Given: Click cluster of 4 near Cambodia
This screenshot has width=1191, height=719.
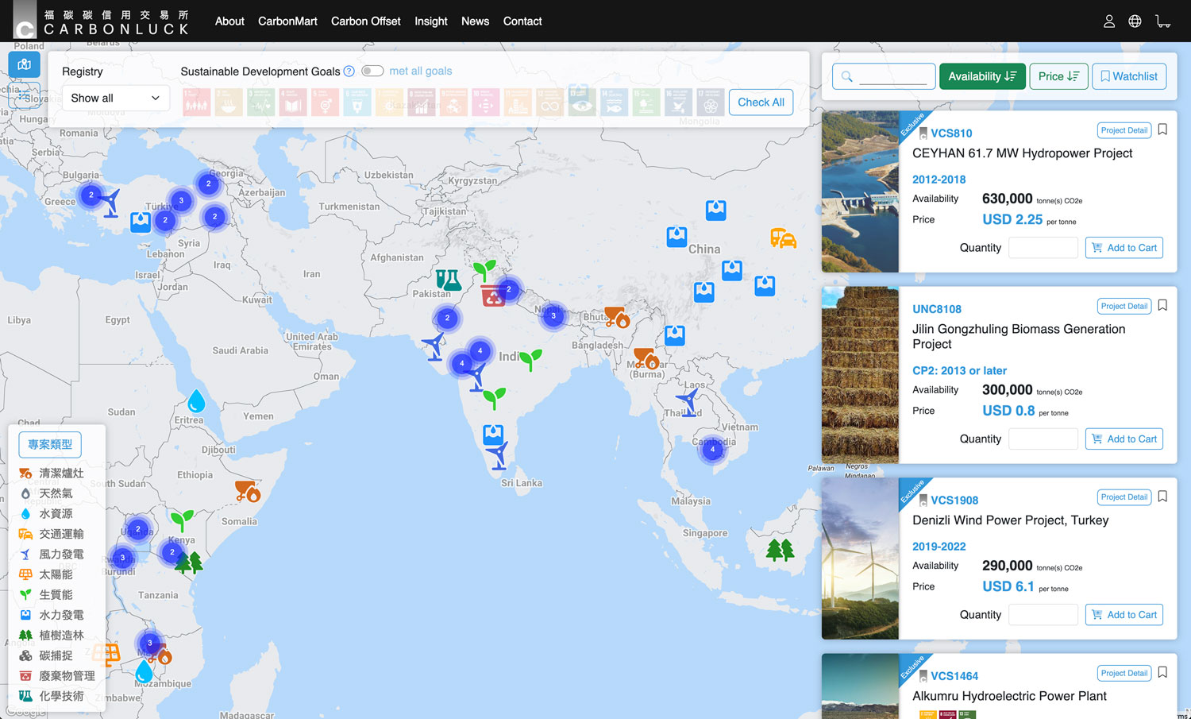Looking at the screenshot, I should click(x=712, y=449).
